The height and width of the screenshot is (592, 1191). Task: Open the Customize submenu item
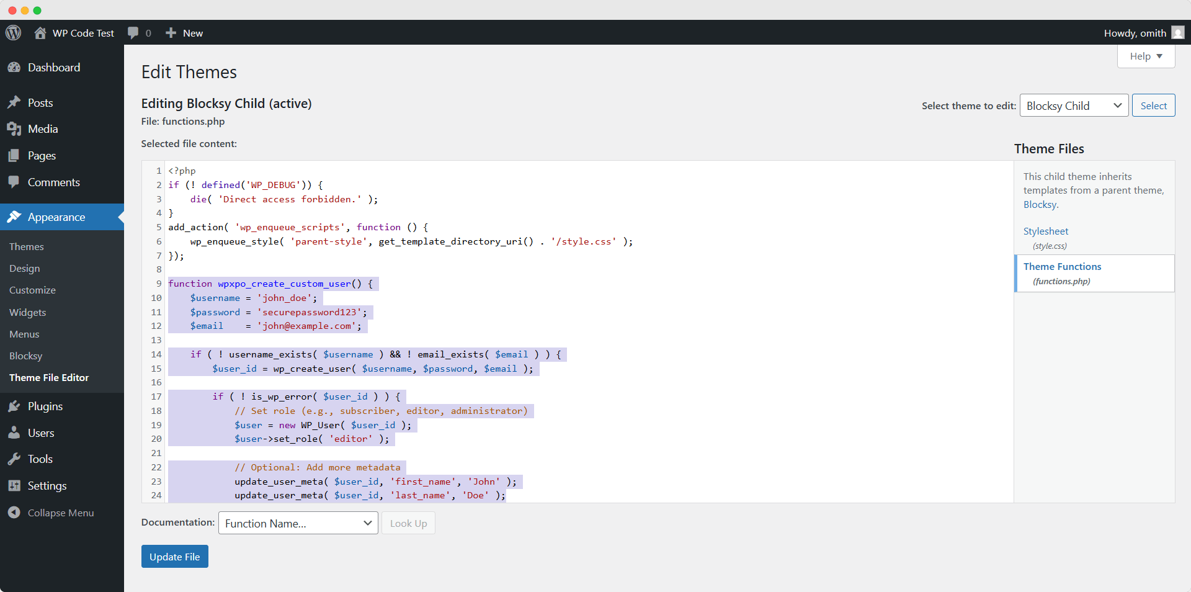(x=32, y=290)
